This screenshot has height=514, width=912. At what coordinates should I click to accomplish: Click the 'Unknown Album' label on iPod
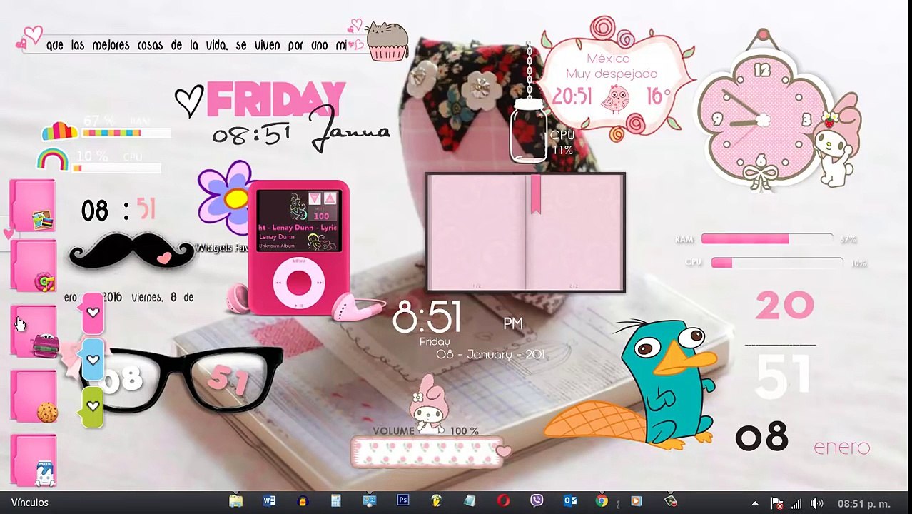(277, 246)
